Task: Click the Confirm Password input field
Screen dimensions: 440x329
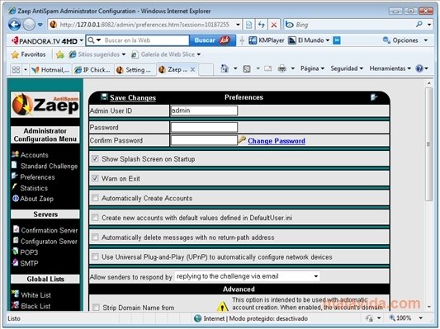Action: pyautogui.click(x=204, y=140)
